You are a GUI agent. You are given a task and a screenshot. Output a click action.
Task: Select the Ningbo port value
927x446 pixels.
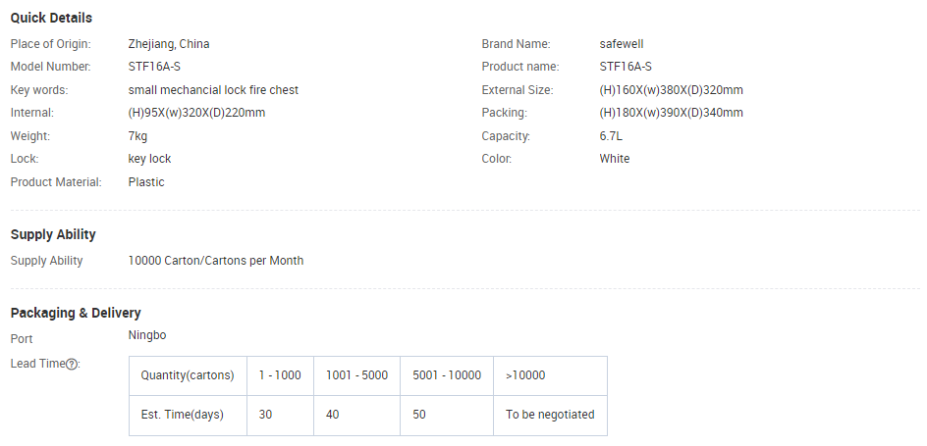(147, 335)
